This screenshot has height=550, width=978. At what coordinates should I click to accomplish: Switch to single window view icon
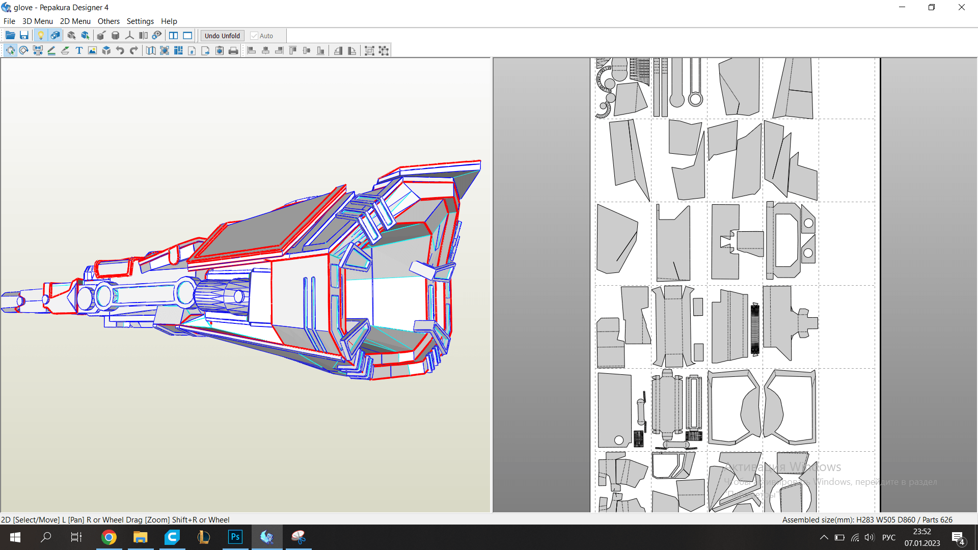[187, 36]
